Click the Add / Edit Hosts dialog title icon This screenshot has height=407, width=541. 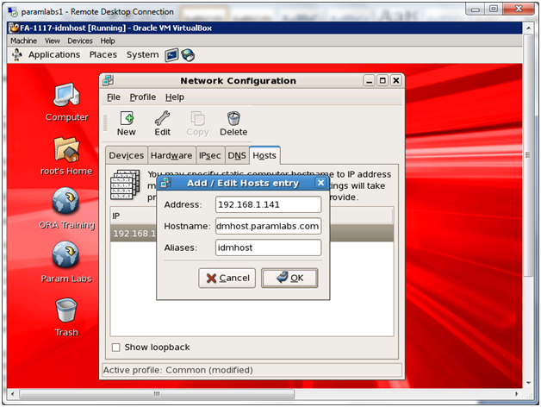pyautogui.click(x=165, y=183)
